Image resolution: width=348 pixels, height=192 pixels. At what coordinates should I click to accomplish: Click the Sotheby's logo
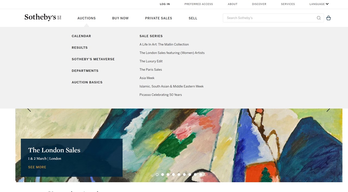pyautogui.click(x=43, y=17)
